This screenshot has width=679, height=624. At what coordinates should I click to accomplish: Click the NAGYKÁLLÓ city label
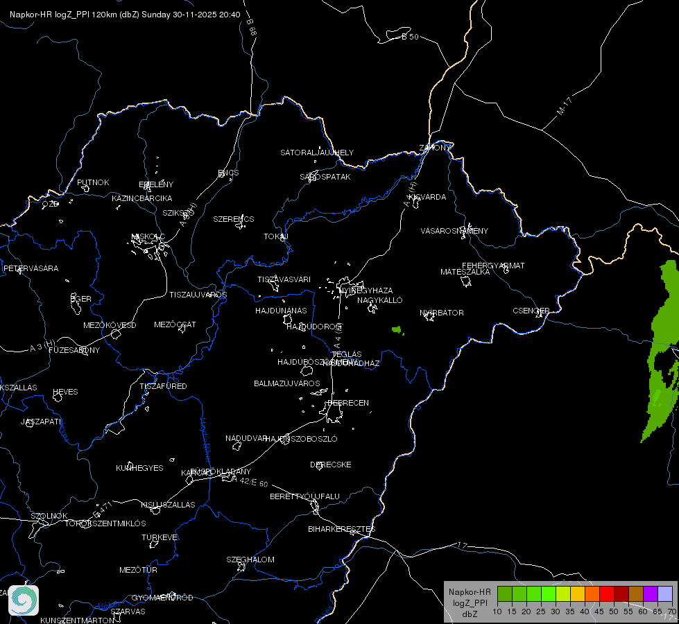pyautogui.click(x=380, y=300)
